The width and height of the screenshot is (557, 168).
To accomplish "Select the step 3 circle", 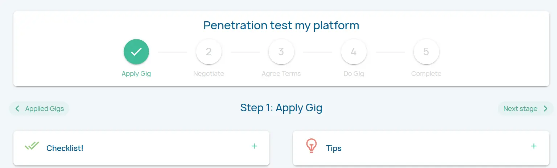I will coord(281,52).
